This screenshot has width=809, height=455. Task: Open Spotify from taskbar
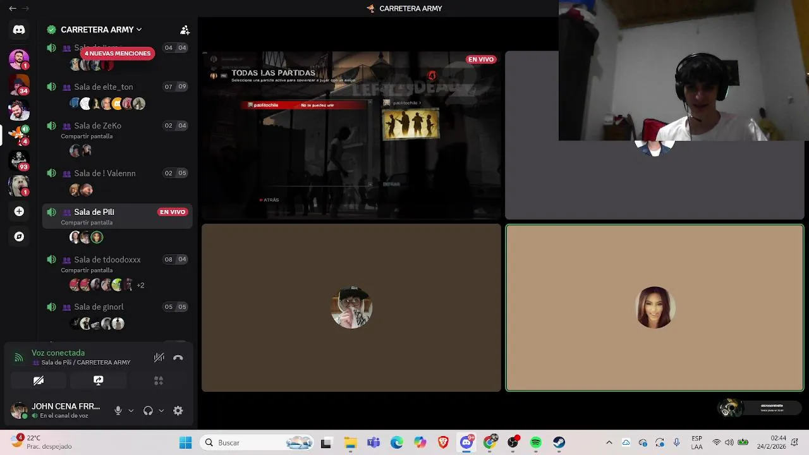pyautogui.click(x=536, y=442)
